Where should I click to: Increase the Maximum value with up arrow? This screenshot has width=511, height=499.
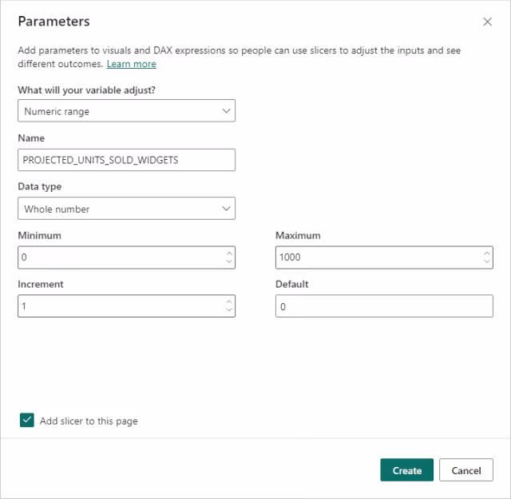[487, 253]
